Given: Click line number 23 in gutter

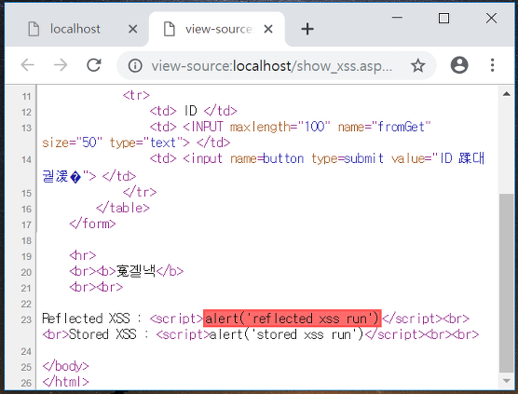Looking at the screenshot, I should click(26, 319).
